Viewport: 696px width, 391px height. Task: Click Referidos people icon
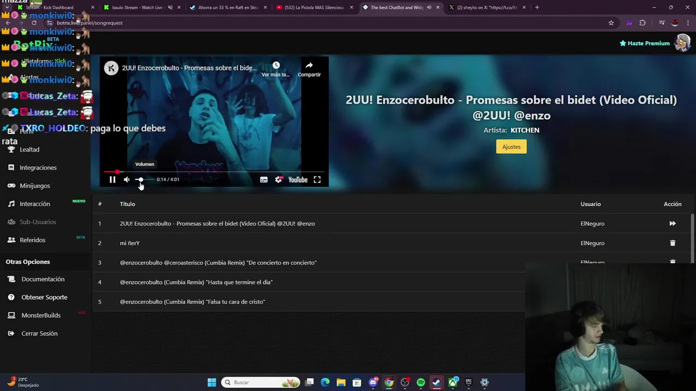(x=11, y=240)
